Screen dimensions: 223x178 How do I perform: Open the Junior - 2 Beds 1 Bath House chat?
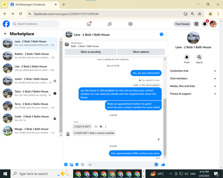pyautogui.click(x=29, y=81)
